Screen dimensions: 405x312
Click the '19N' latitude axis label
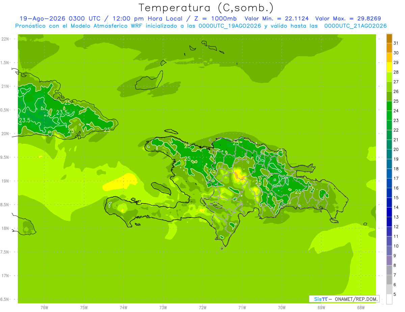tap(5, 181)
